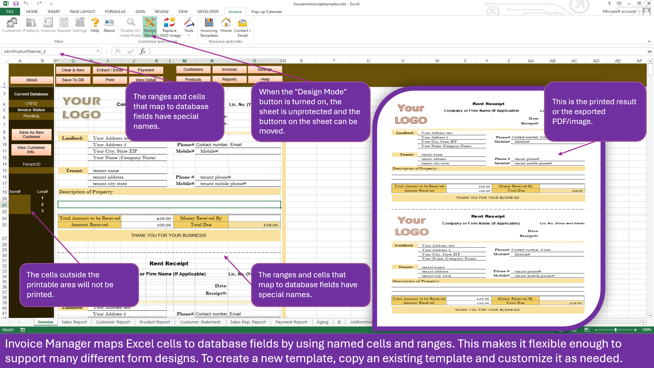The height and width of the screenshot is (368, 654).
Task: Toggle Design Mode in the ribbon
Action: coord(150,28)
